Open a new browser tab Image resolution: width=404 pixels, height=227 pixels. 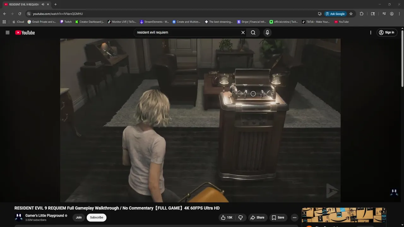pyautogui.click(x=56, y=4)
